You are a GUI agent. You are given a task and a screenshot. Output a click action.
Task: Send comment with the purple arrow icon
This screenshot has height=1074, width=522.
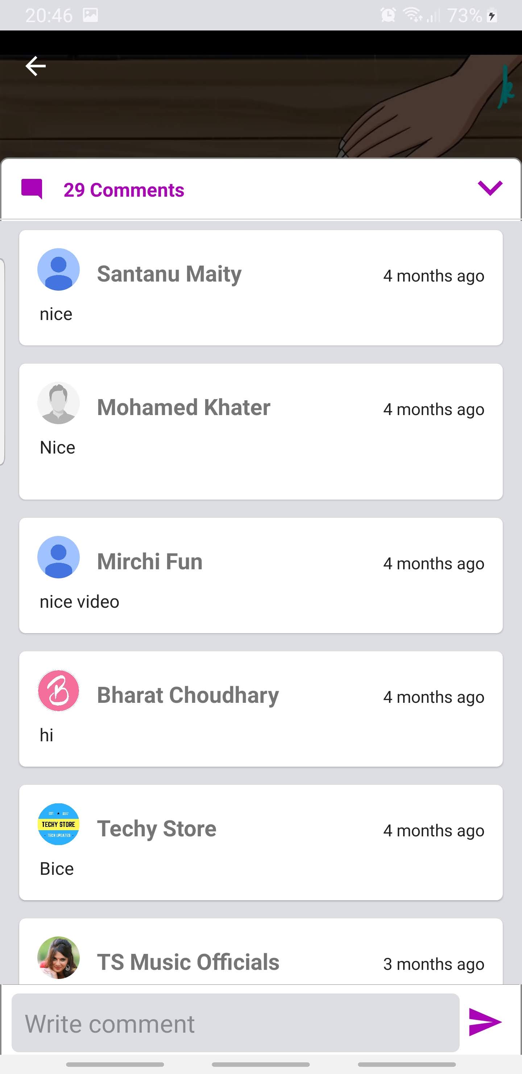coord(485,1021)
